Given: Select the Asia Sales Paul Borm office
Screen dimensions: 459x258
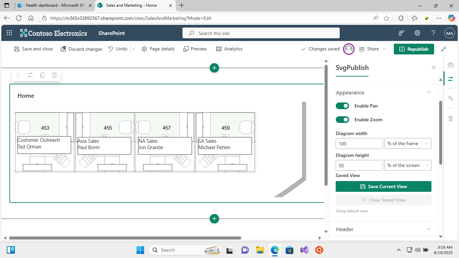Looking at the screenshot, I should point(104,146).
